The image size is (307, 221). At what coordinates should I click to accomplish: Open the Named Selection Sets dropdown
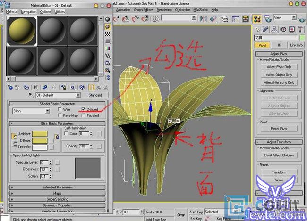tap(194, 18)
